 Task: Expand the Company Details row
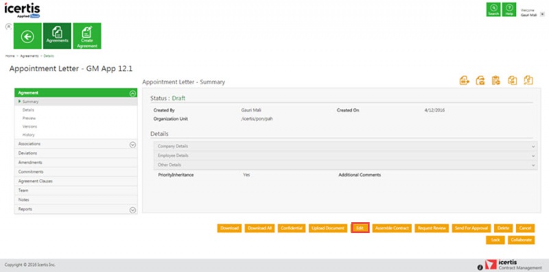click(345, 146)
